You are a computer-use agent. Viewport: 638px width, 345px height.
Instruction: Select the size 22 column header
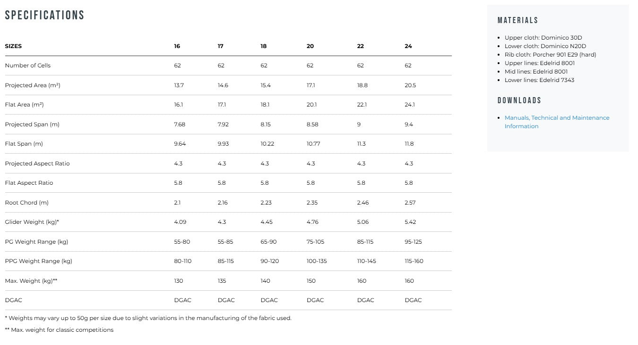[361, 46]
